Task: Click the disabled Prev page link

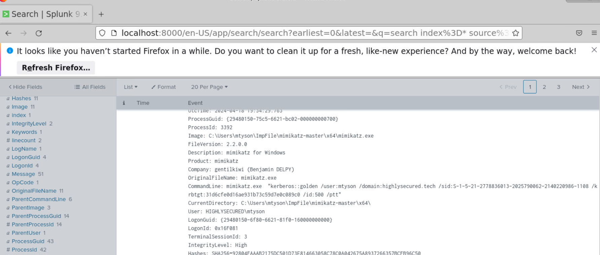Action: pyautogui.click(x=508, y=87)
